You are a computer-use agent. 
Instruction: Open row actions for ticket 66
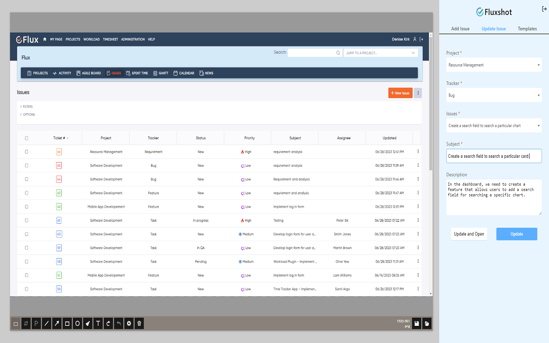(418, 152)
